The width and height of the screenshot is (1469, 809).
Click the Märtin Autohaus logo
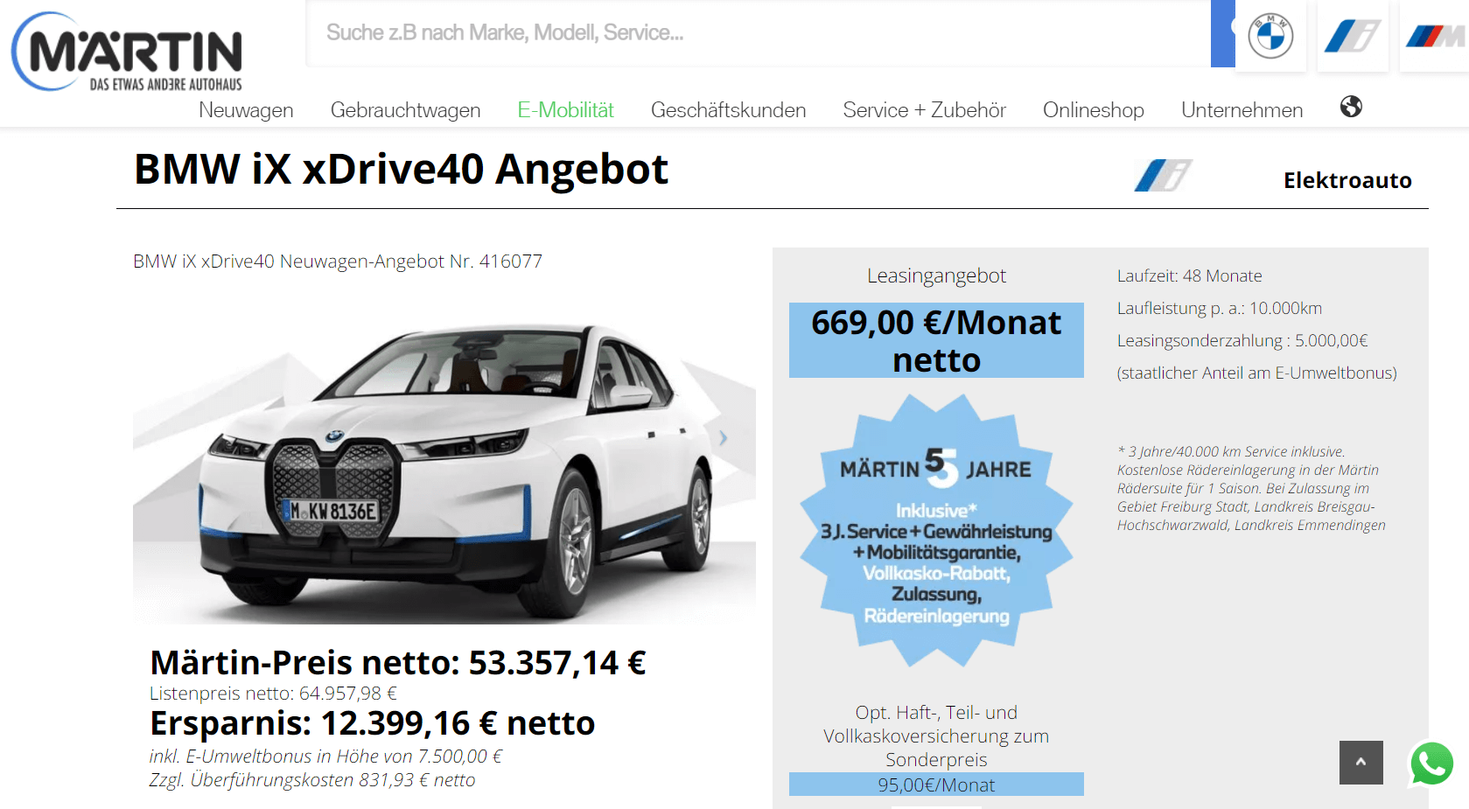(x=128, y=52)
